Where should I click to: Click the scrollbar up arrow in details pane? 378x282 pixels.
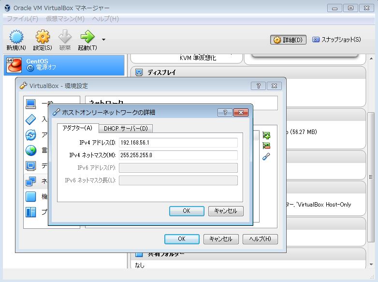(x=371, y=59)
